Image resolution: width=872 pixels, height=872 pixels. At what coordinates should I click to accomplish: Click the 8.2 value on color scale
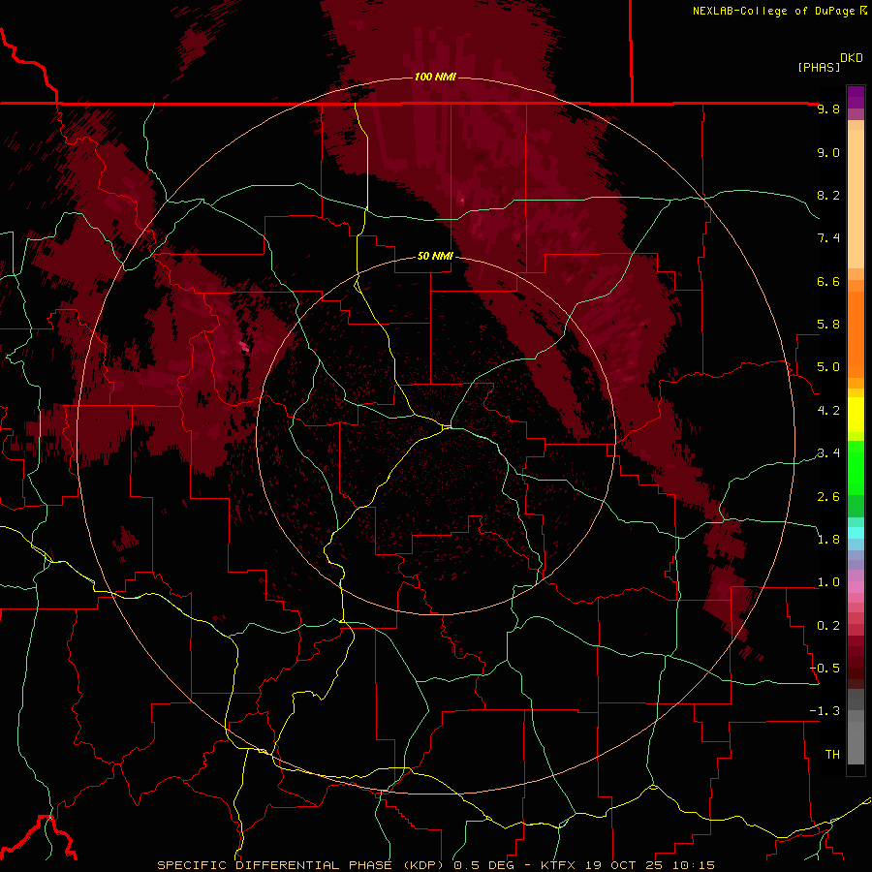point(828,195)
